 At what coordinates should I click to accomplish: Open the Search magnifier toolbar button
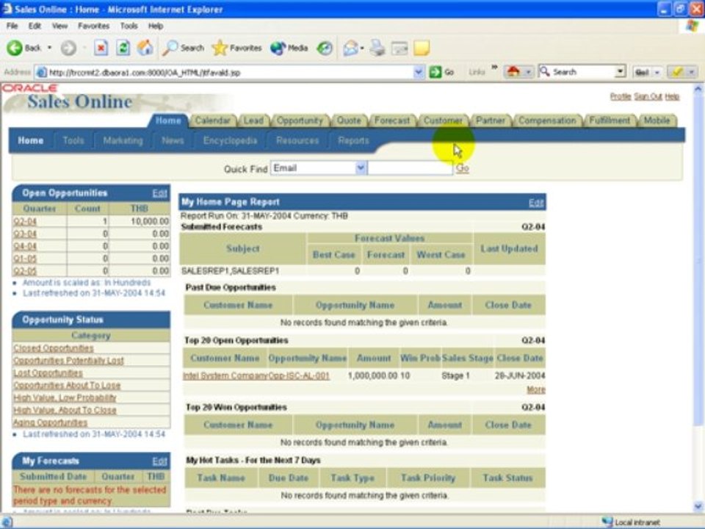point(183,48)
